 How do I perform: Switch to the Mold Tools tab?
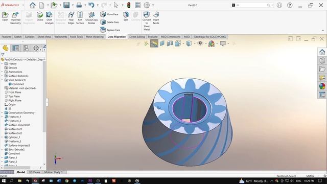pyautogui.click(x=76, y=37)
